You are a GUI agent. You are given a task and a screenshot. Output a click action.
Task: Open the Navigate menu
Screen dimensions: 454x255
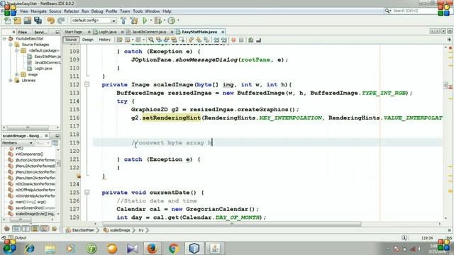pyautogui.click(x=38, y=11)
